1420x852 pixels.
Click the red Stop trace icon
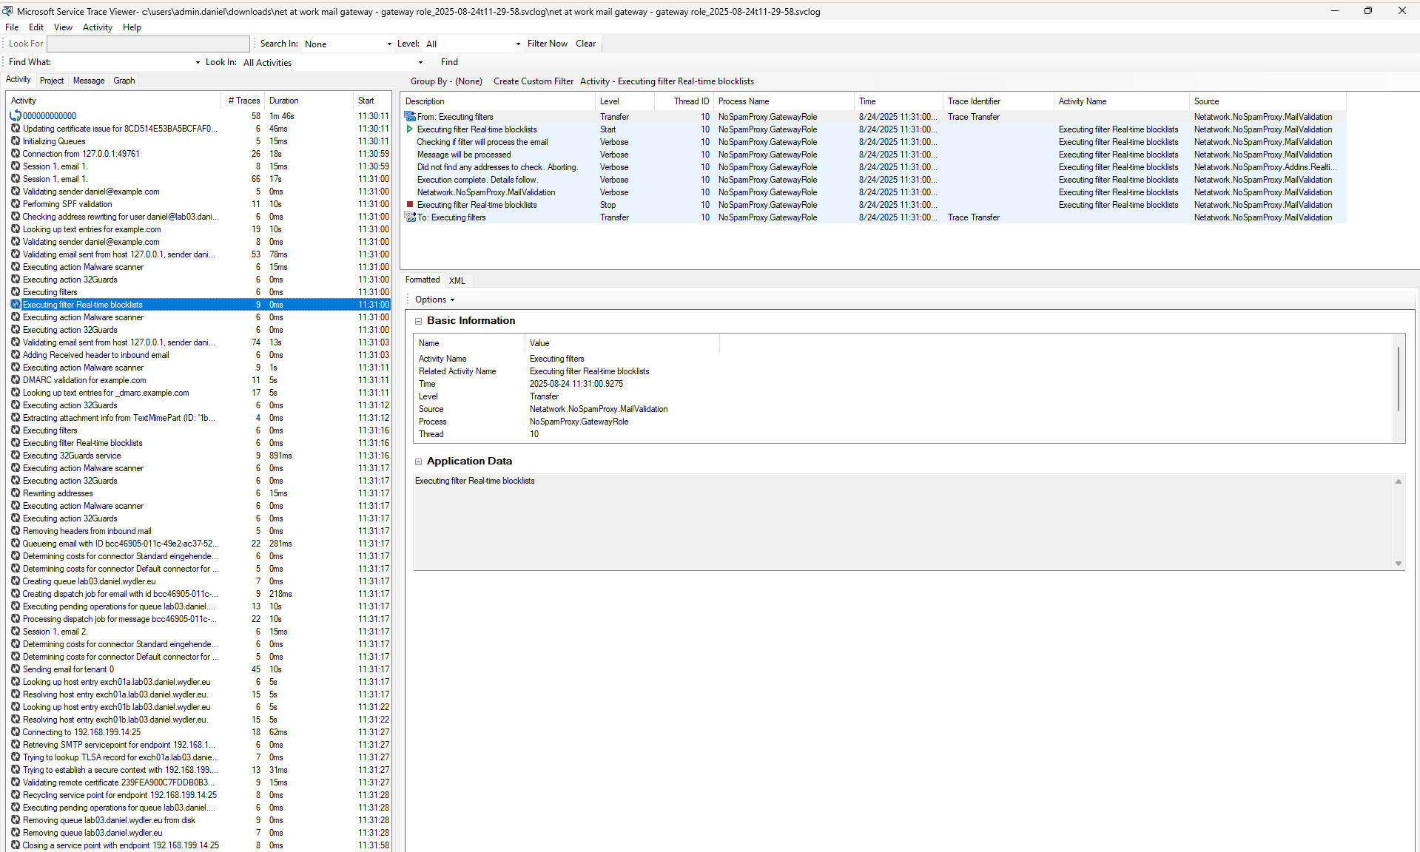pyautogui.click(x=410, y=205)
